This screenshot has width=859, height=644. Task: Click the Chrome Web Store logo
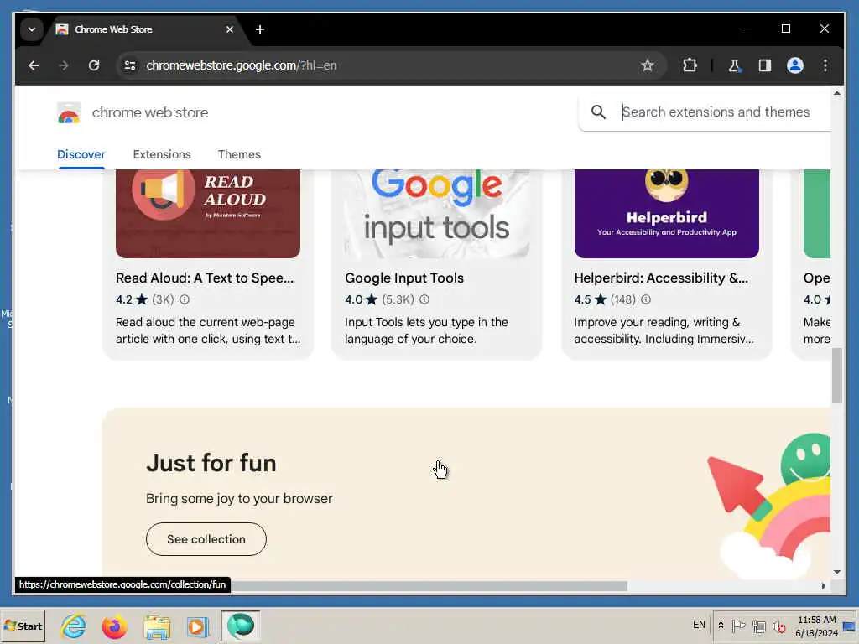tap(69, 112)
